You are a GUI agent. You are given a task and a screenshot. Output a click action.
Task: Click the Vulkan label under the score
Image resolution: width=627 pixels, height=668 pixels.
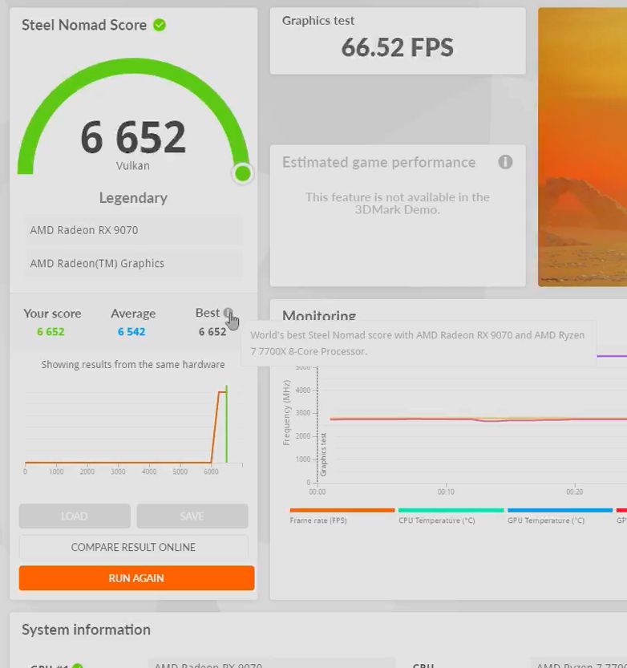click(x=133, y=166)
